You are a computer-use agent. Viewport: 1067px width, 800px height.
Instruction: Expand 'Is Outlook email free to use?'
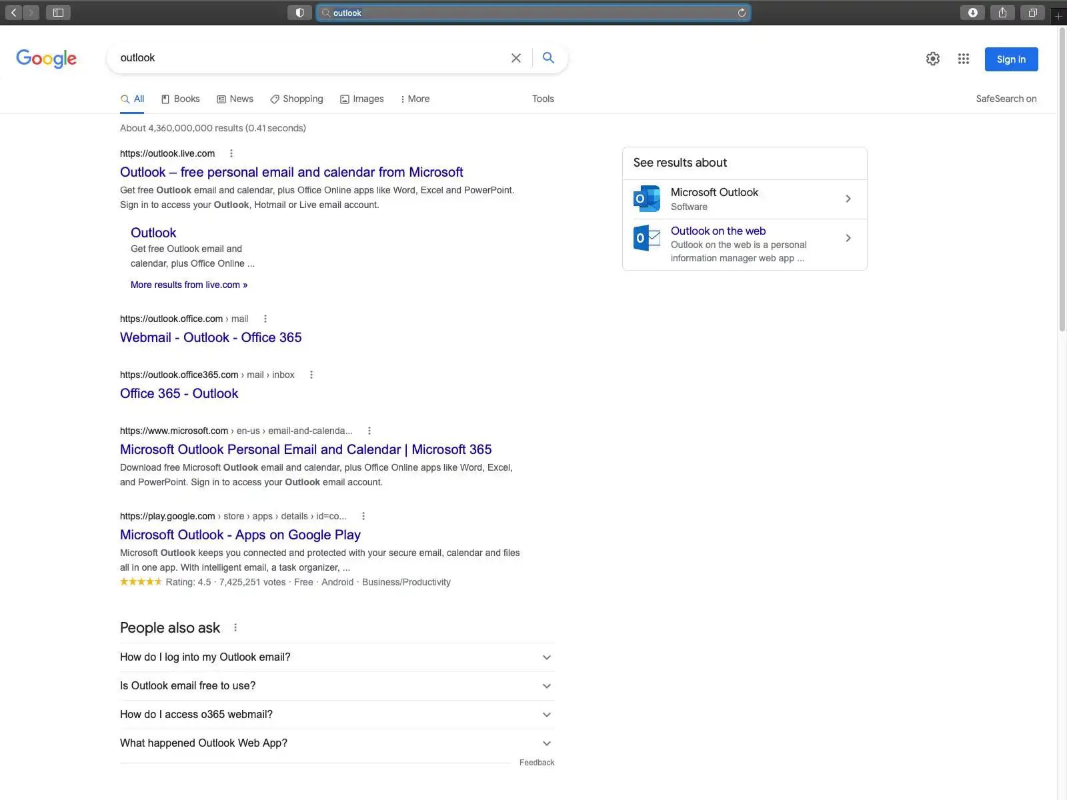(x=337, y=686)
